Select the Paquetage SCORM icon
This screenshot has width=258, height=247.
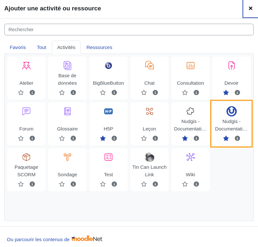pyautogui.click(x=26, y=157)
